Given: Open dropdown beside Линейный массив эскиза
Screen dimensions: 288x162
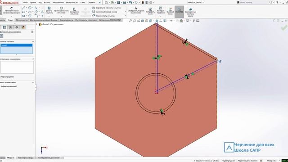Looking at the screenshot, I should point(126,12).
